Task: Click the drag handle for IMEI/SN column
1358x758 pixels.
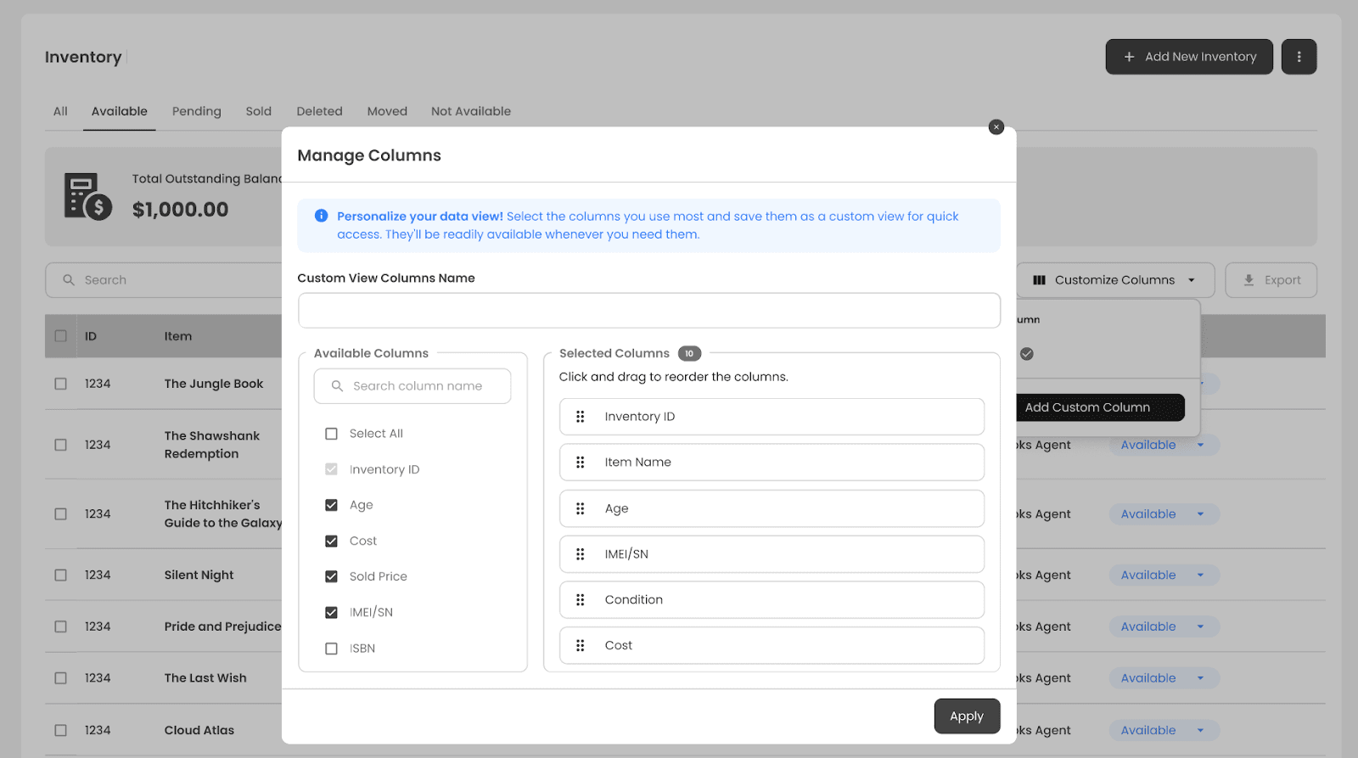Action: click(x=581, y=554)
